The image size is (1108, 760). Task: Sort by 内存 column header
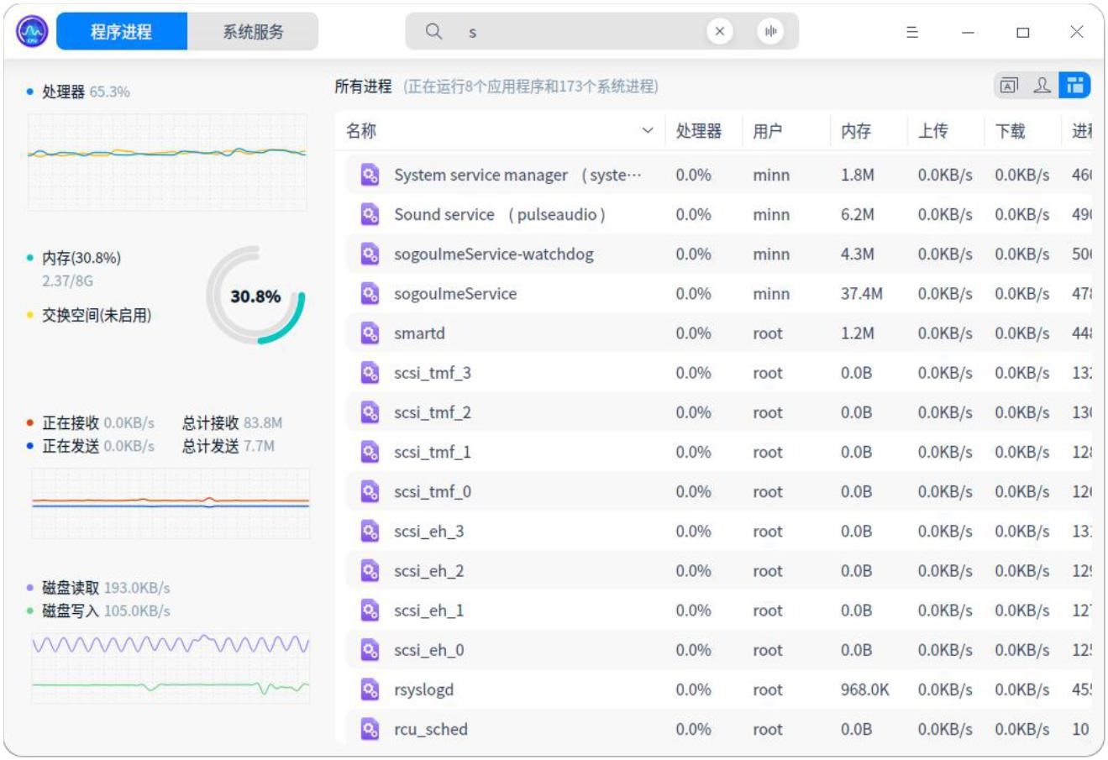coord(856,131)
